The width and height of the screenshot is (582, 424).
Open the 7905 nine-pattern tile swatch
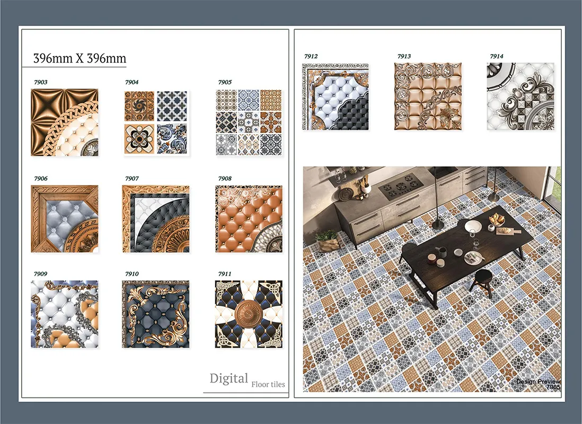[249, 122]
